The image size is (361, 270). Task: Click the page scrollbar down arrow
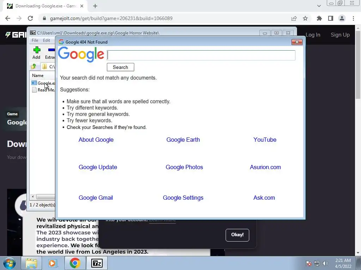coord(358,253)
